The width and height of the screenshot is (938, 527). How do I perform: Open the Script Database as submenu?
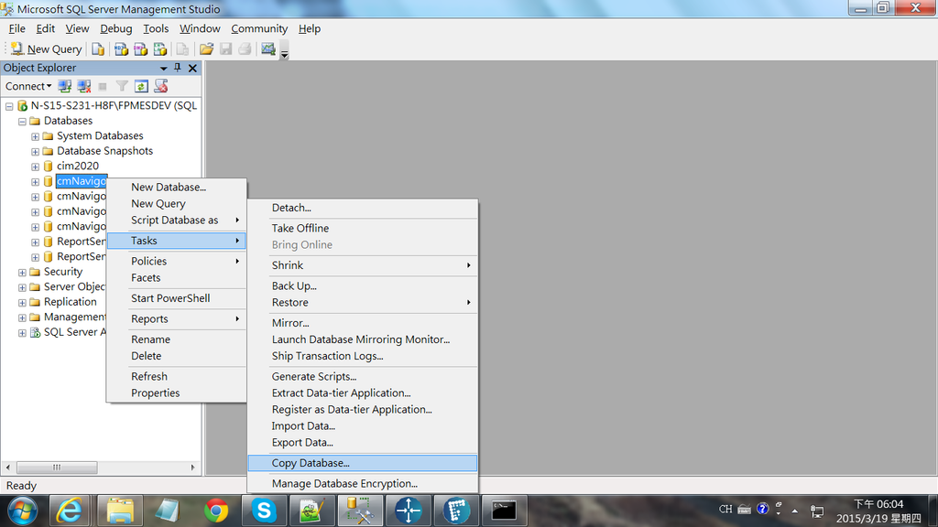tap(177, 220)
